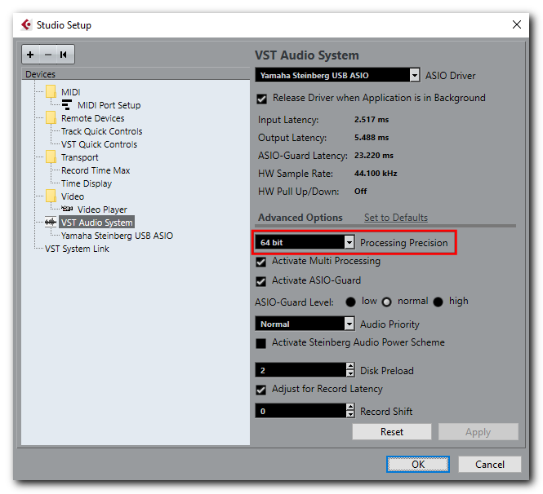Click the Video Player device icon
This screenshot has width=543, height=494.
(x=68, y=210)
